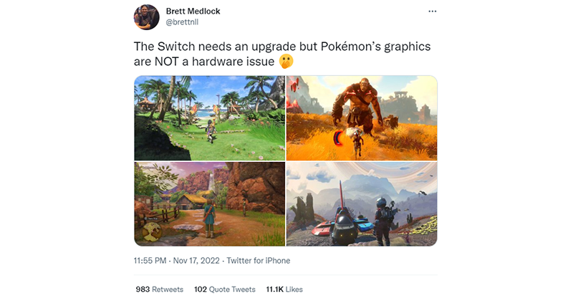
Task: View the 102 Quote Tweets list
Action: [225, 290]
